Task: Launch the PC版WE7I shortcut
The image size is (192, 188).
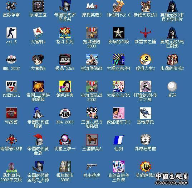Action: [x=11, y=86]
